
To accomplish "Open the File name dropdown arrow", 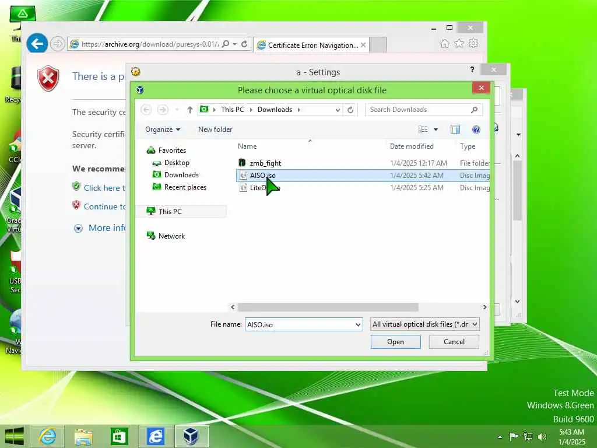I will (x=358, y=324).
